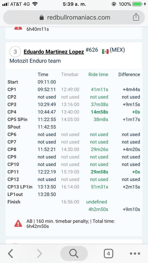Tap the Safari share icon
148x263 pixels.
click(x=136, y=17)
